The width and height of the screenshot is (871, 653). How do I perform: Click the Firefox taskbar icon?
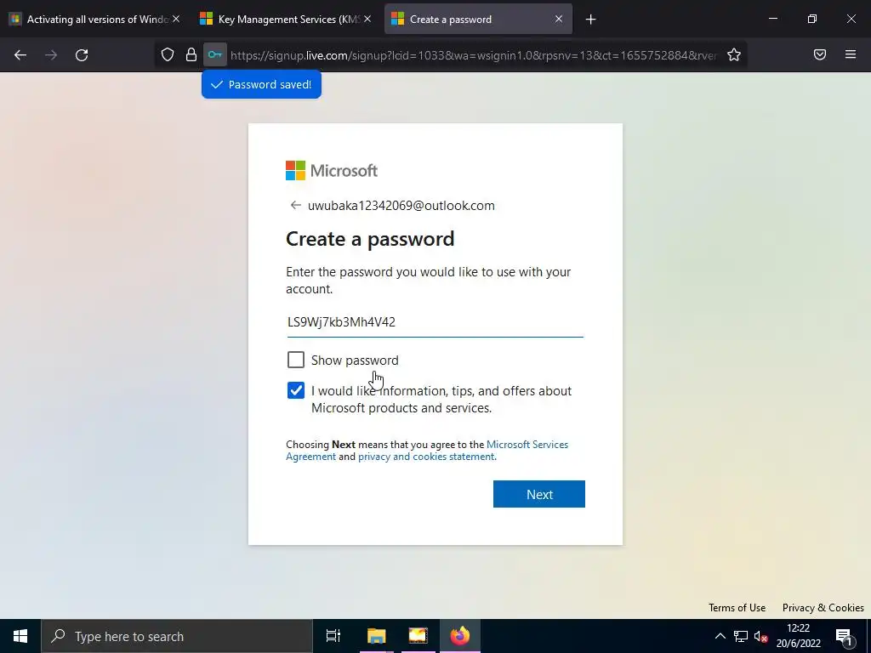[x=460, y=636]
